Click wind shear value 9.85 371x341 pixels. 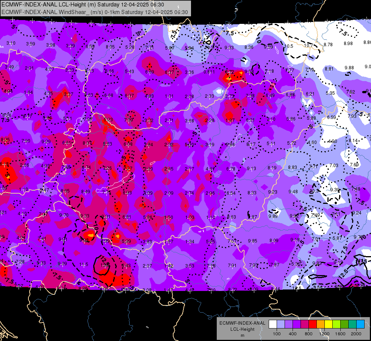252,241
